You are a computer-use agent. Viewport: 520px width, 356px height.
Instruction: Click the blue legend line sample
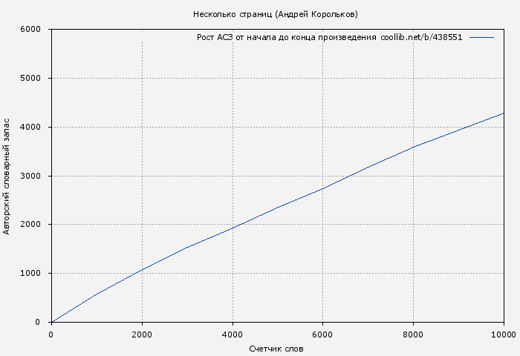[x=481, y=37]
